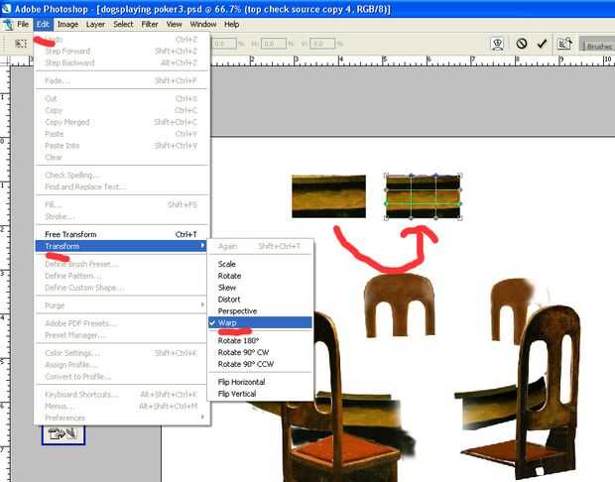The width and height of the screenshot is (615, 482).
Task: Open the File menu
Action: pos(23,25)
